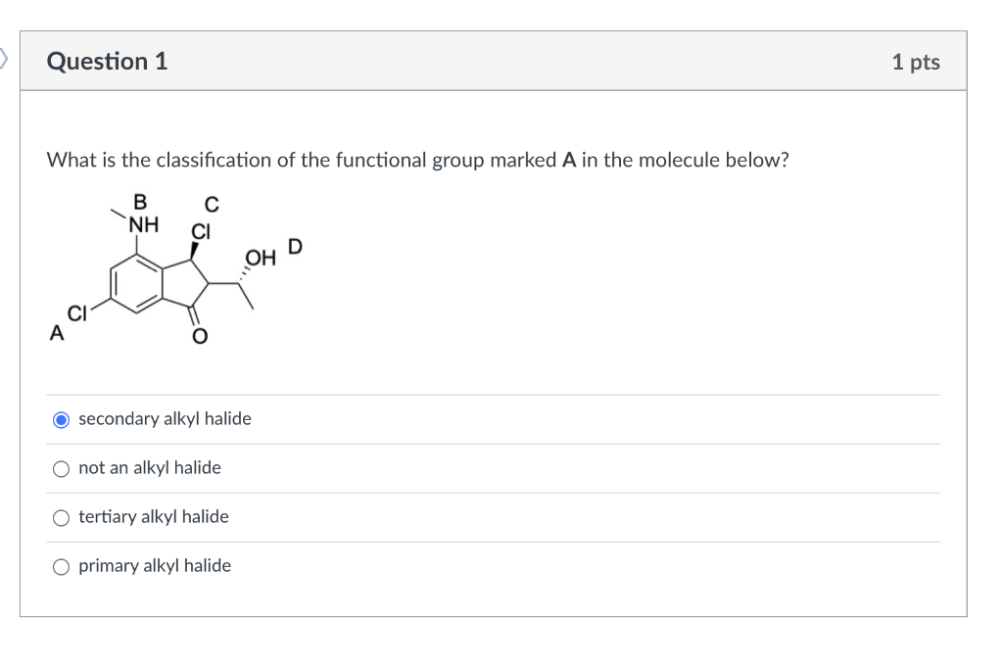
Task: Click the "Question 1" heading
Action: (107, 61)
